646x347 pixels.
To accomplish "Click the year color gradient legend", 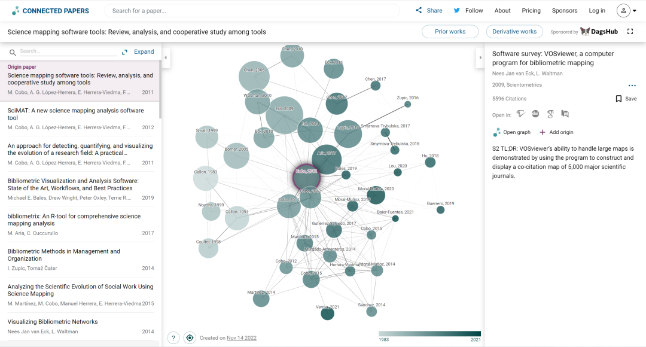I will pyautogui.click(x=429, y=334).
